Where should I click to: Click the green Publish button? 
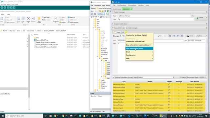(200, 17)
